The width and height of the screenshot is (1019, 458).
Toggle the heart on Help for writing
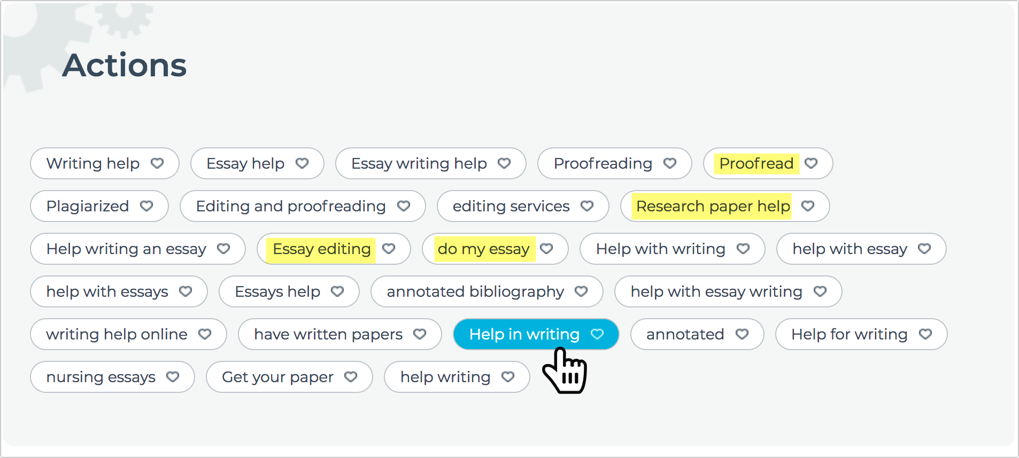(x=925, y=334)
